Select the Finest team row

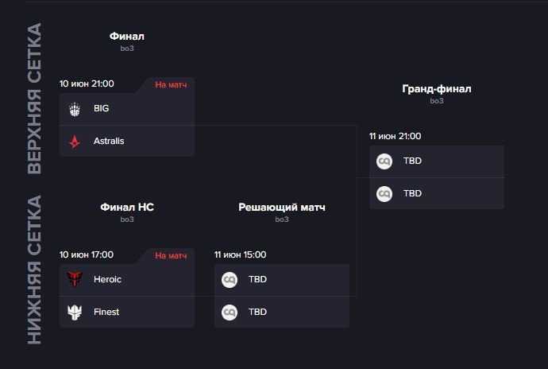point(127,312)
